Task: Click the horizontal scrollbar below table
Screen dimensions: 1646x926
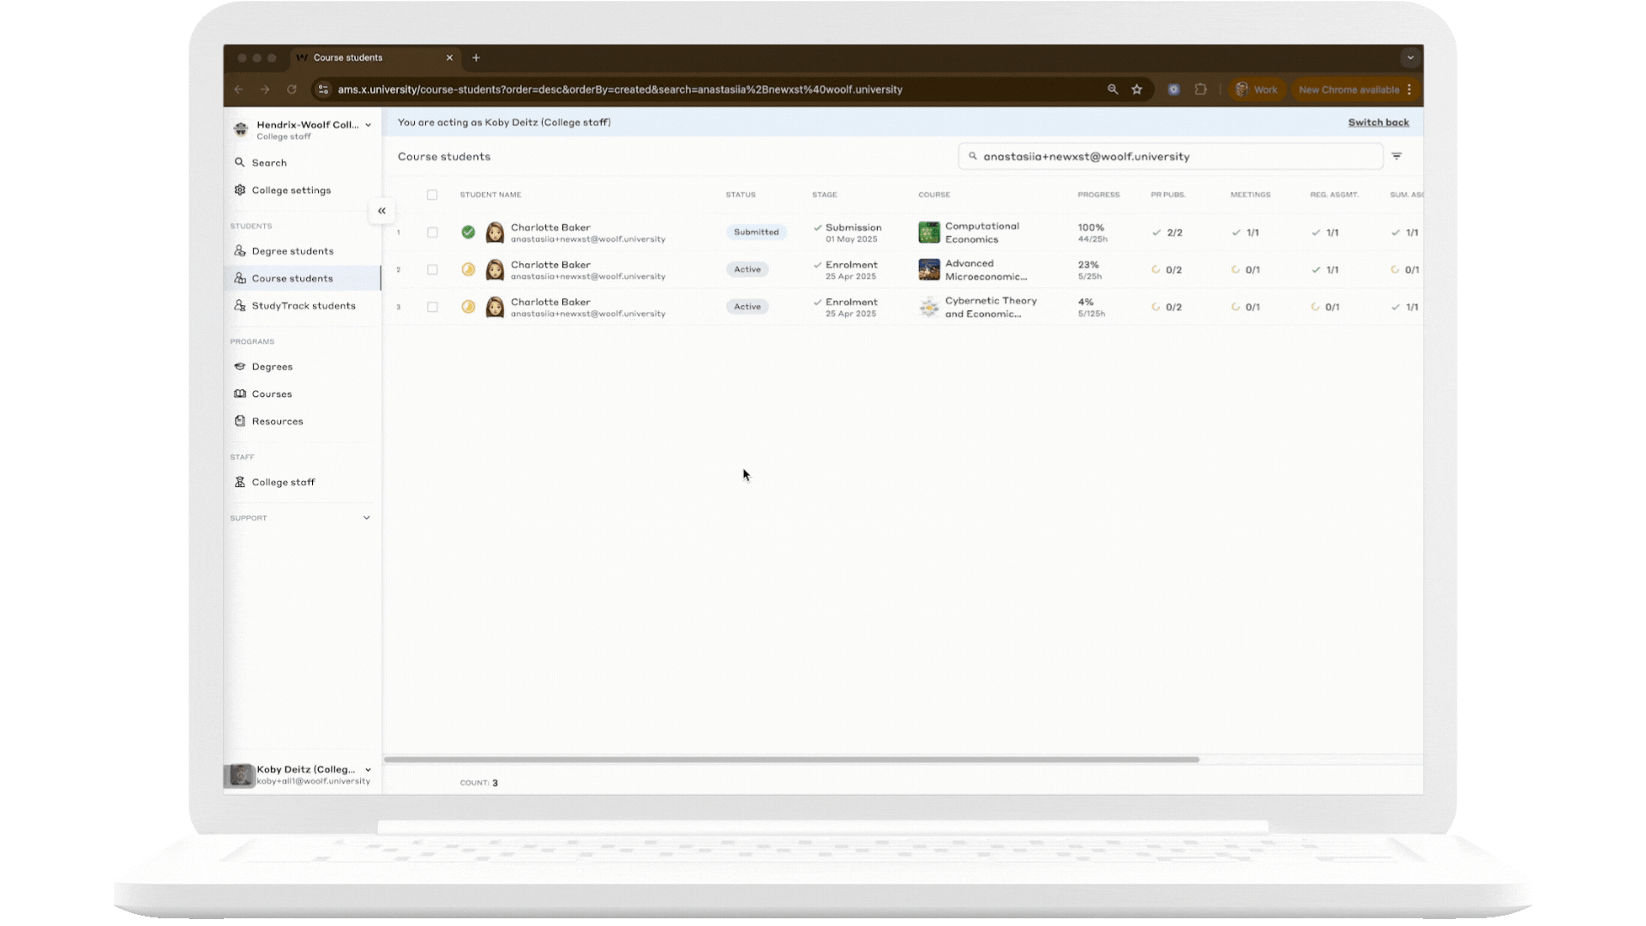Action: point(790,760)
